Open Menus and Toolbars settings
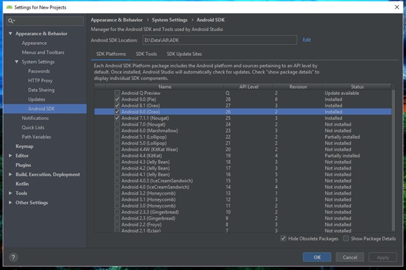 43,53
